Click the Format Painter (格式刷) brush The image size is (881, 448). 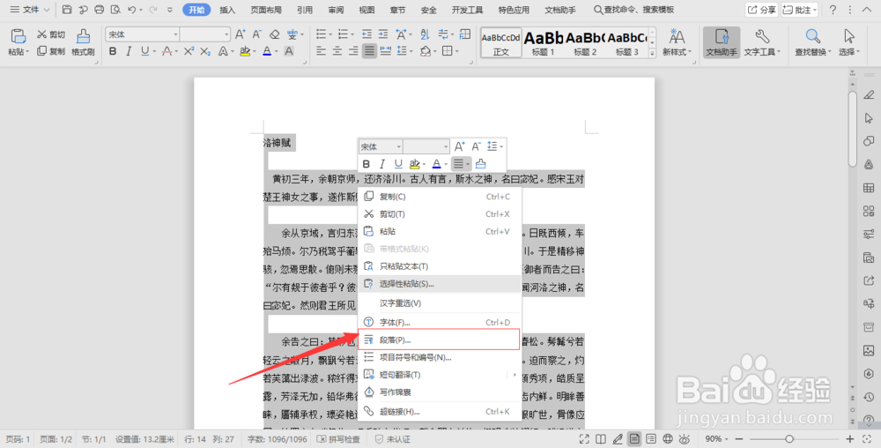(83, 42)
